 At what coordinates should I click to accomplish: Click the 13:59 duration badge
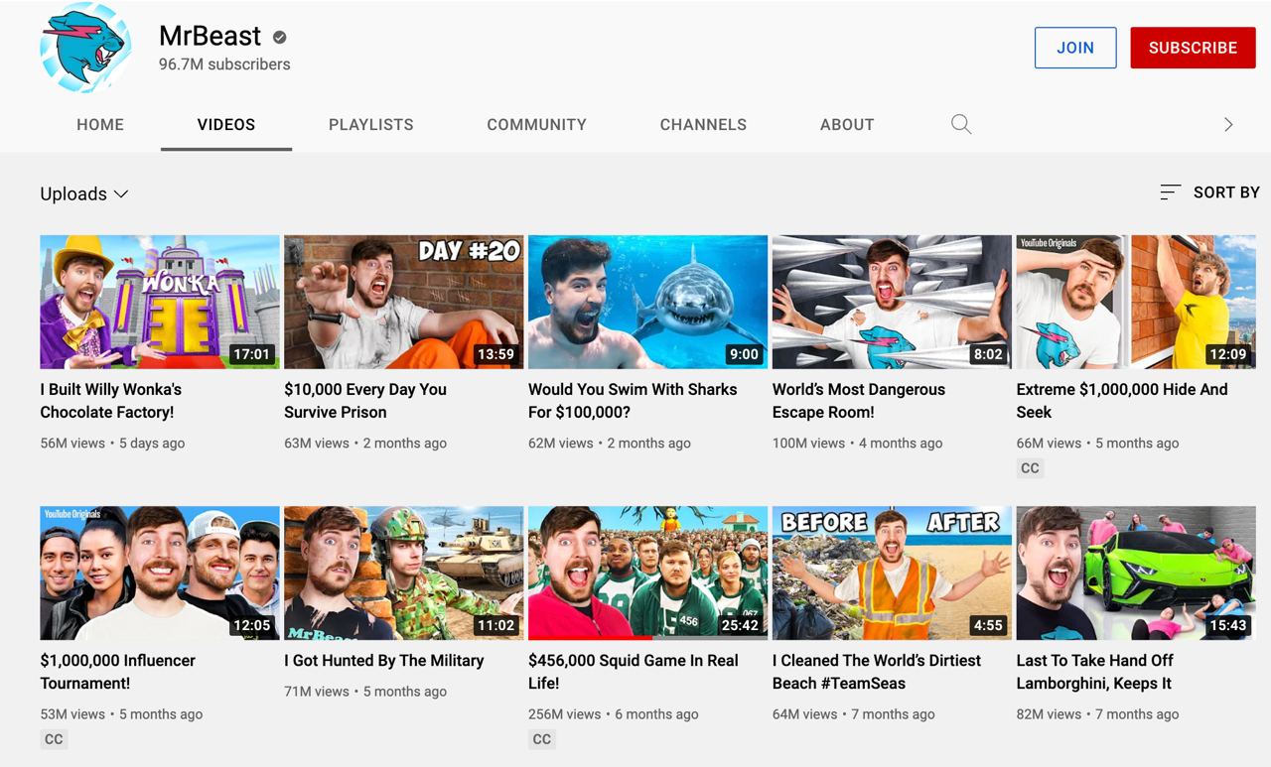pyautogui.click(x=495, y=354)
